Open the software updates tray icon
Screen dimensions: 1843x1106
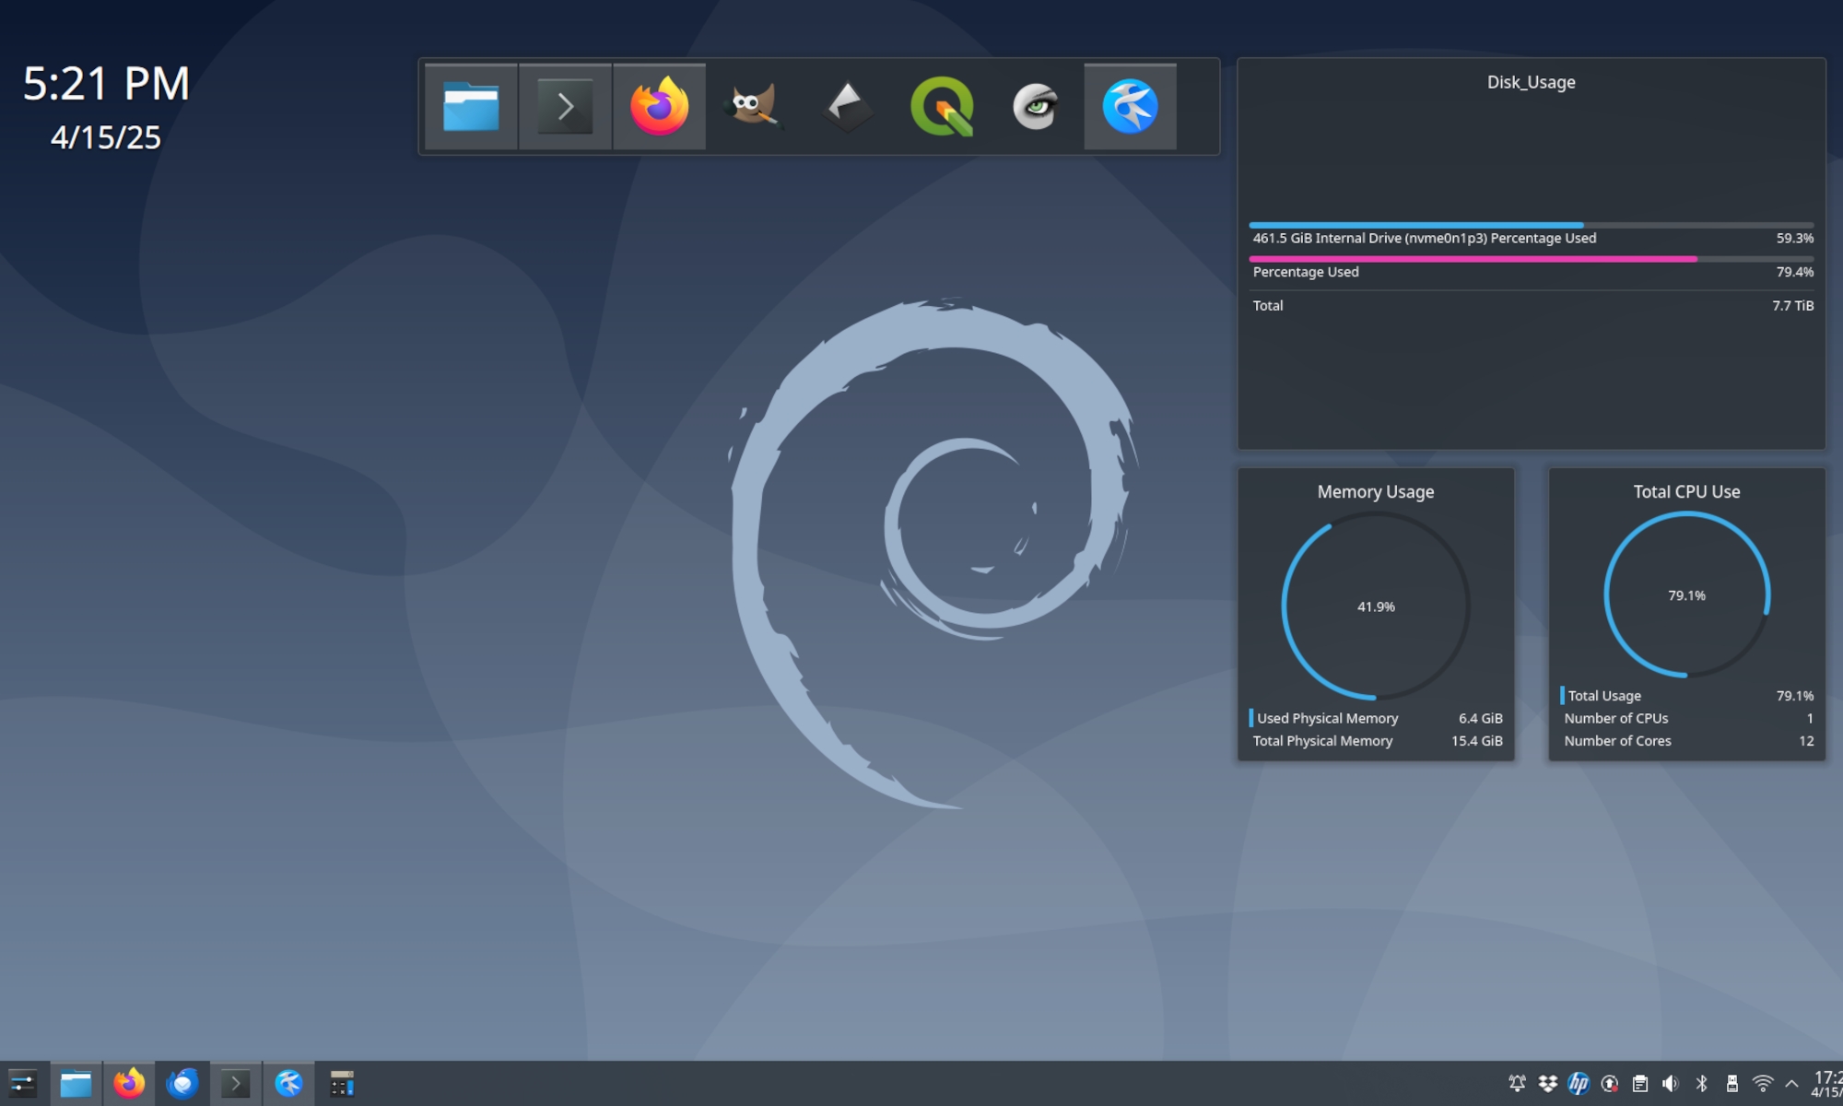coord(1610,1084)
